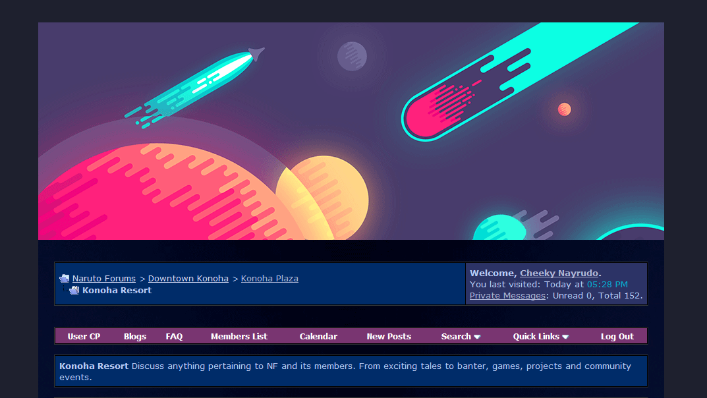This screenshot has height=398, width=707.
Task: Open the Cheeky Nayrudo profile link
Action: [x=559, y=273]
